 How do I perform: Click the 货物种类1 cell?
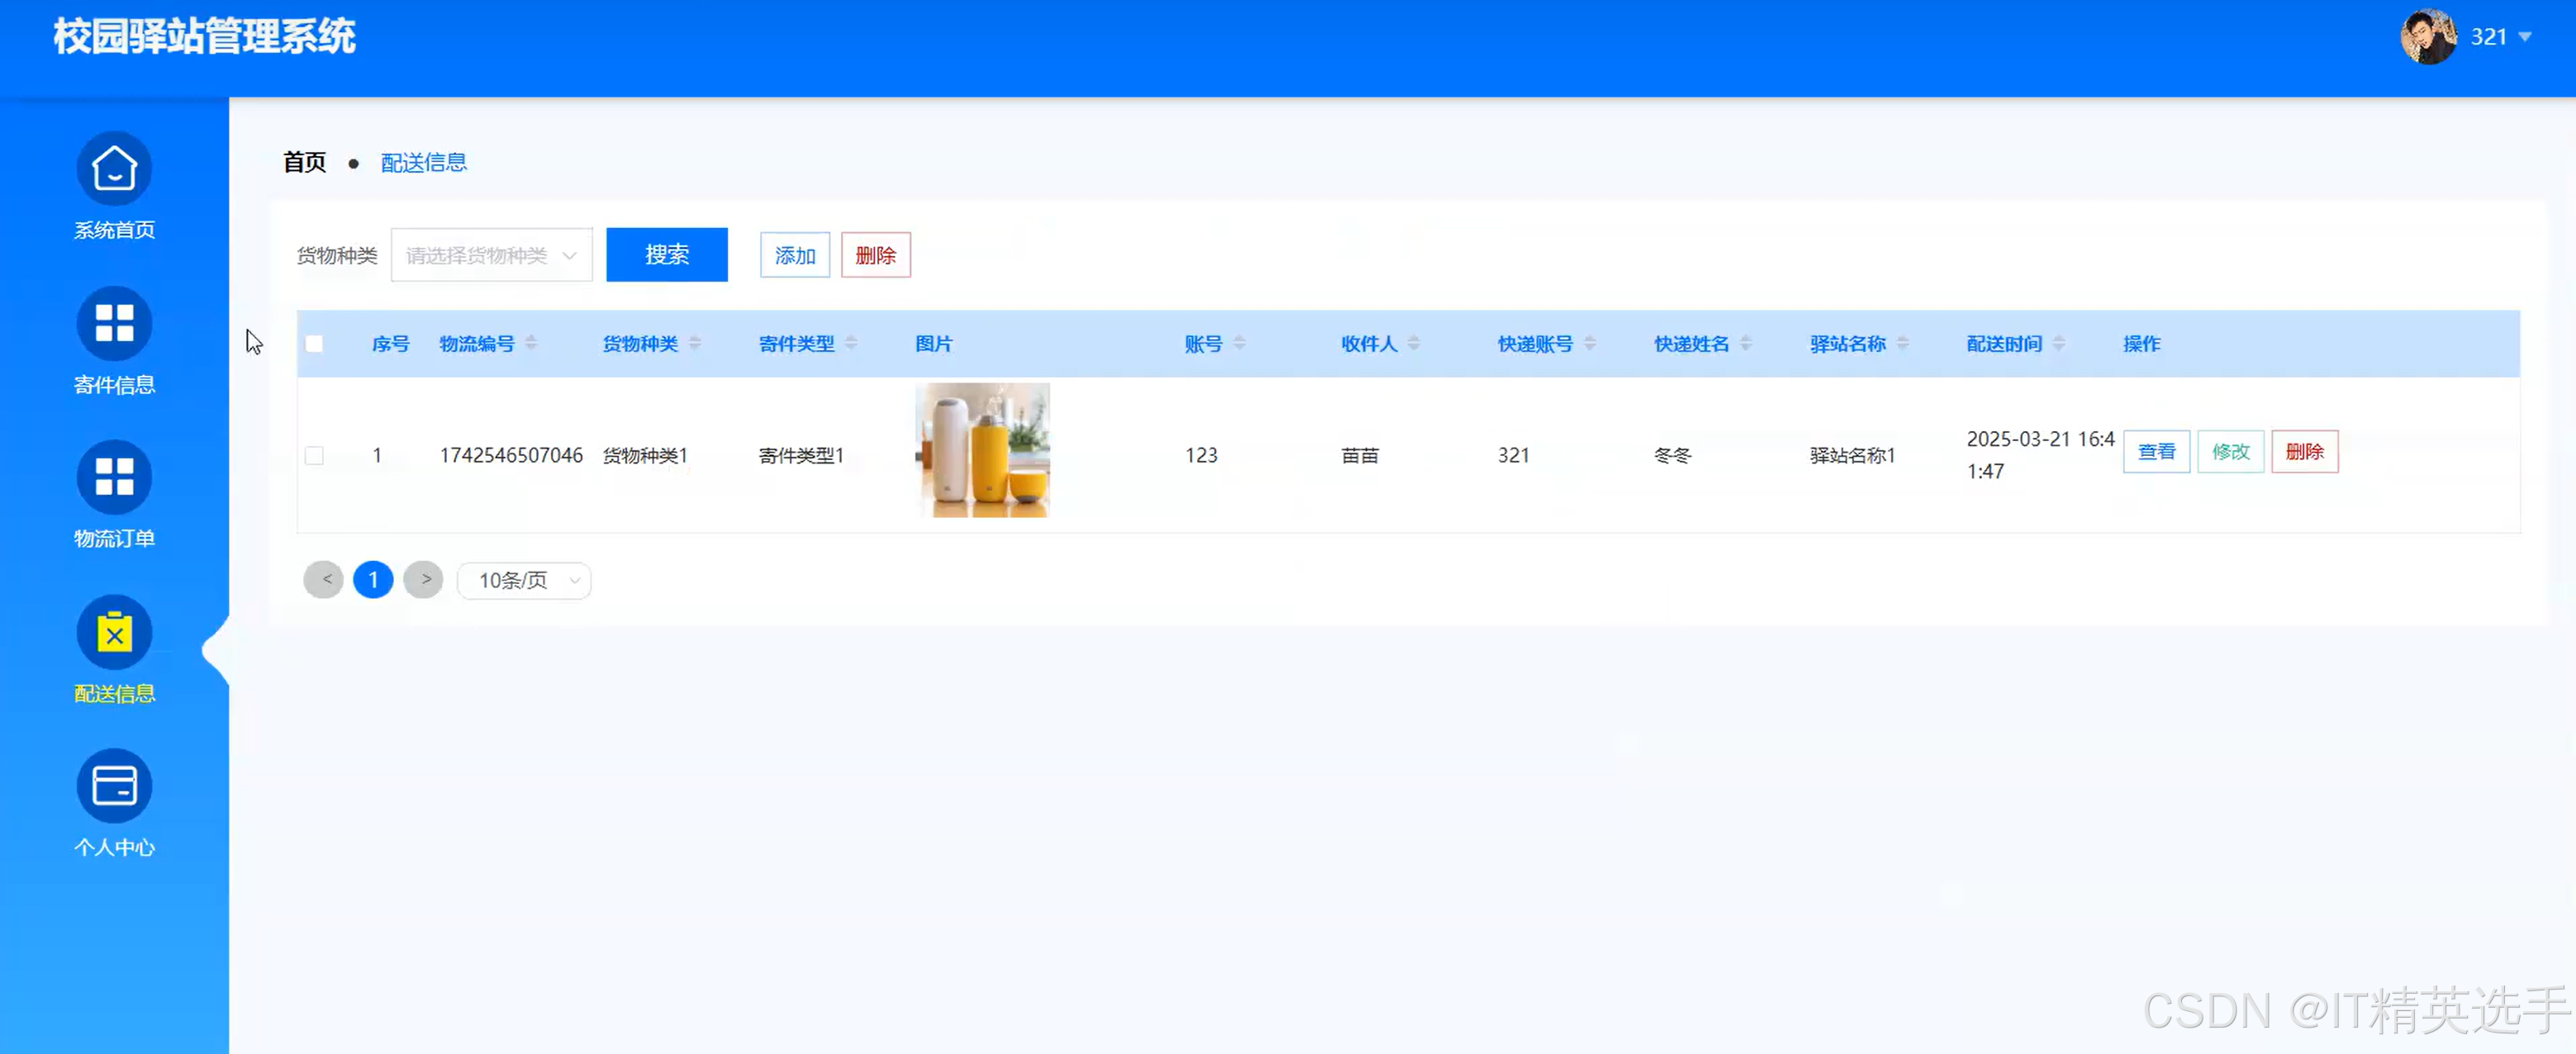click(x=645, y=456)
